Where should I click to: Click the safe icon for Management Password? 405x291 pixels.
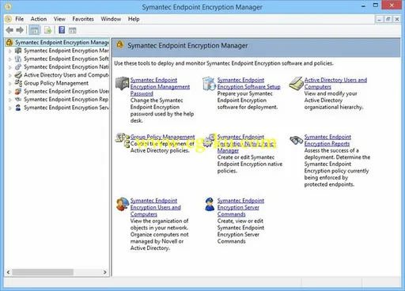click(122, 84)
